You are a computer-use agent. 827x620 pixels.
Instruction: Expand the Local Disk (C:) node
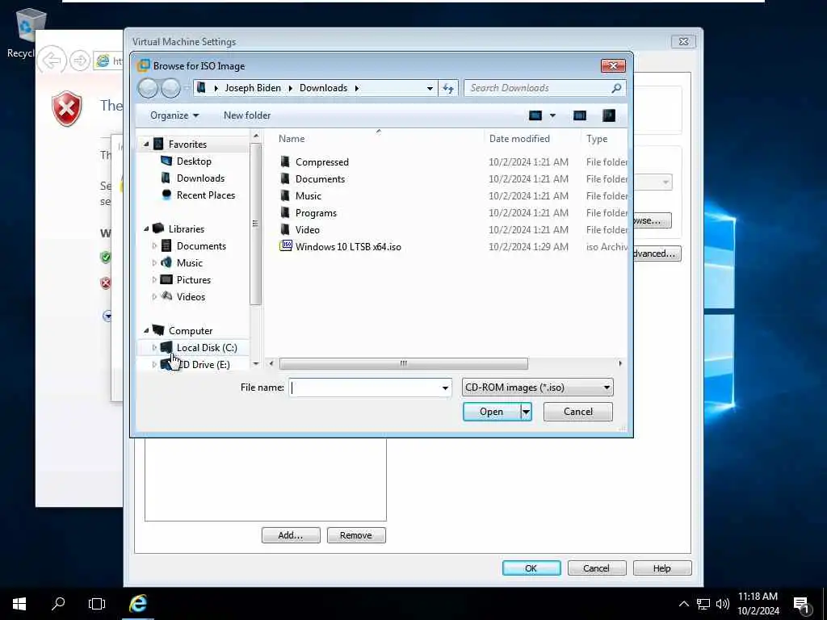[154, 347]
